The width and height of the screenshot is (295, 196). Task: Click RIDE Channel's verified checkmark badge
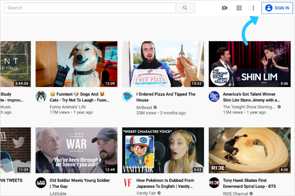(251, 193)
